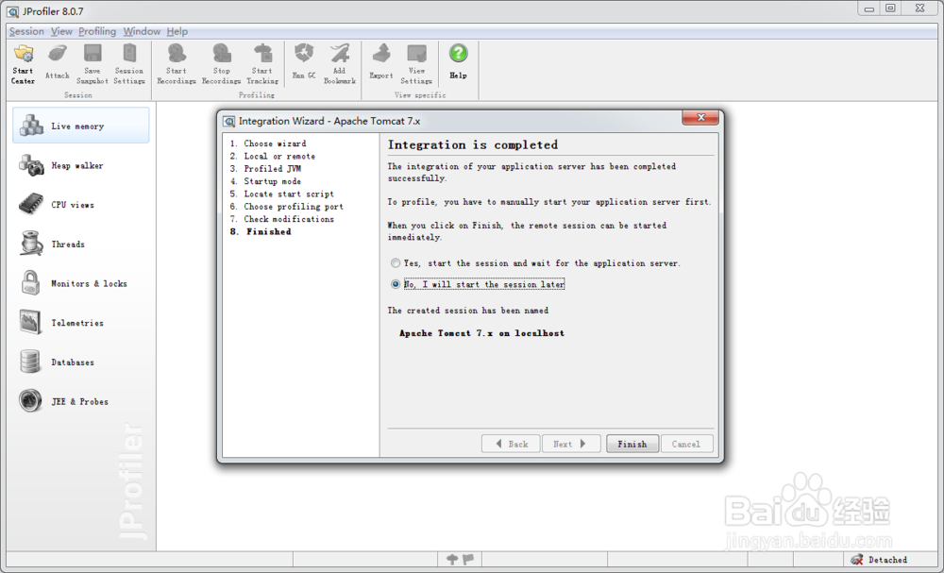Open the Threads sidebar section
The width and height of the screenshot is (944, 573).
(x=80, y=244)
